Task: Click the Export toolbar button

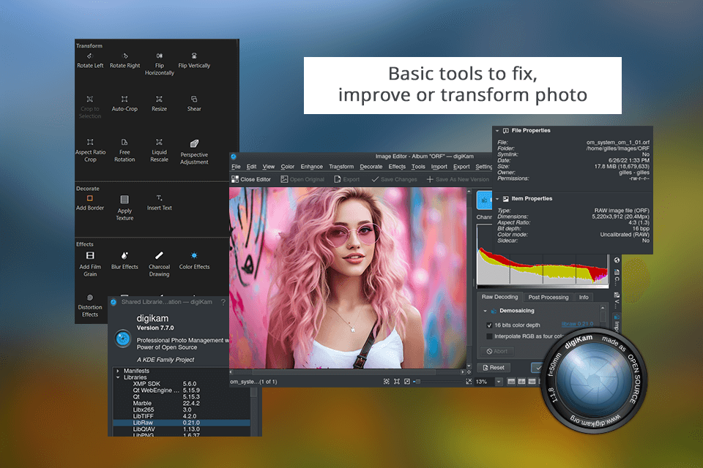Action: click(346, 179)
